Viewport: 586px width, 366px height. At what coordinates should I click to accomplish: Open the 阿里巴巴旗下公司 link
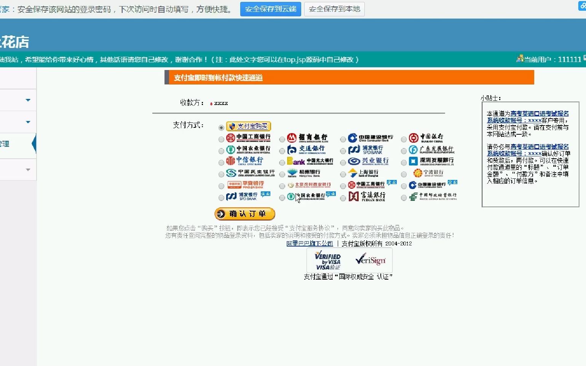[x=310, y=243]
